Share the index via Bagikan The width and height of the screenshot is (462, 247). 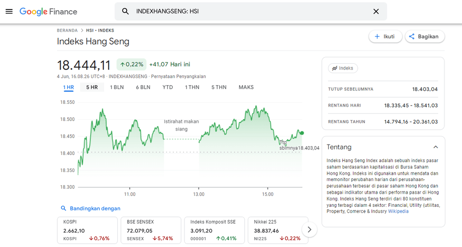coord(425,37)
